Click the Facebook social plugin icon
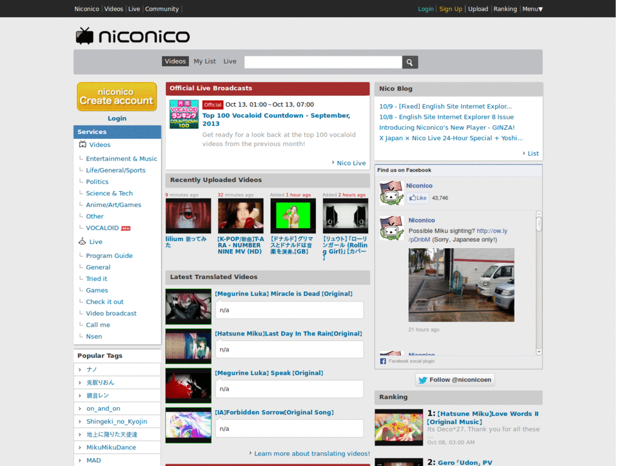The image size is (622, 466). (x=383, y=361)
